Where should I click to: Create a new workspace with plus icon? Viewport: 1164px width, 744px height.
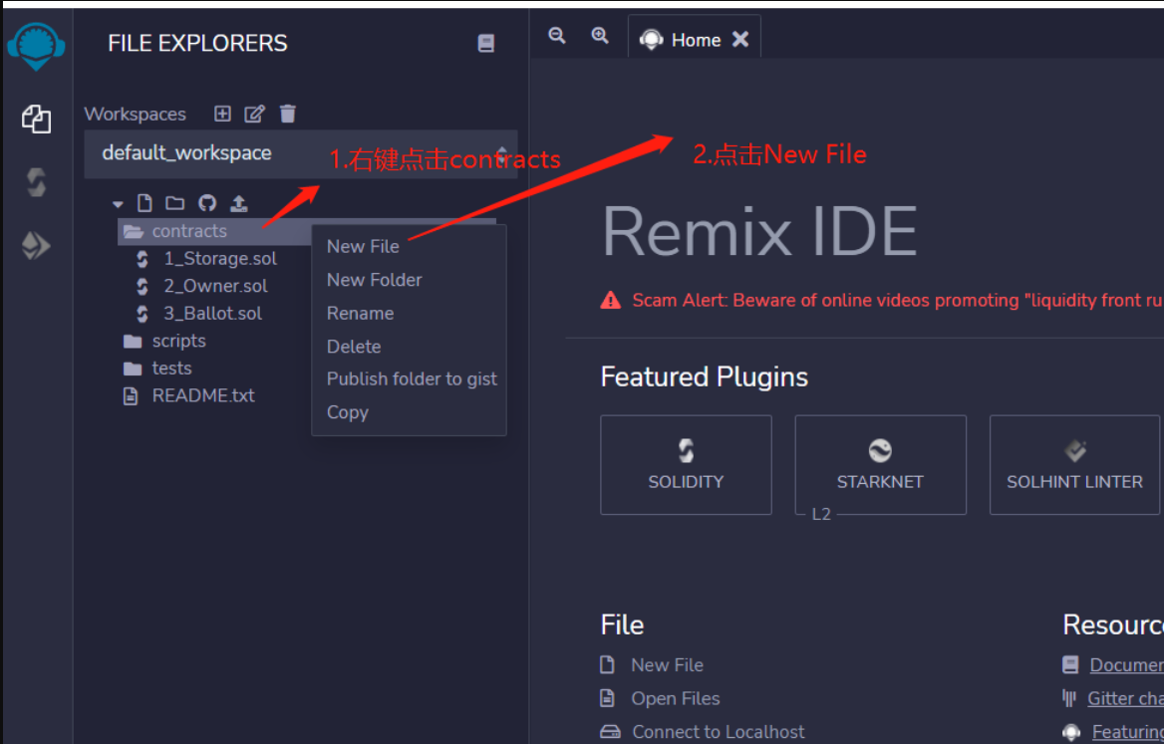pos(222,114)
